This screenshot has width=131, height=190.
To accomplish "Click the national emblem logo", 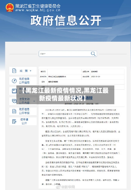I will click(10, 7).
